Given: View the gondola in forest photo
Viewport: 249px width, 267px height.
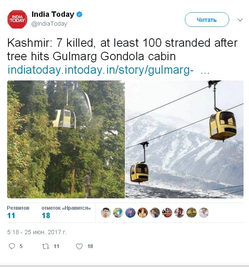Looking at the screenshot, I should pyautogui.click(x=66, y=139).
